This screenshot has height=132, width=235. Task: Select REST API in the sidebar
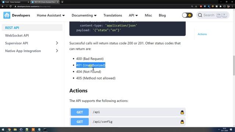pos(32,28)
